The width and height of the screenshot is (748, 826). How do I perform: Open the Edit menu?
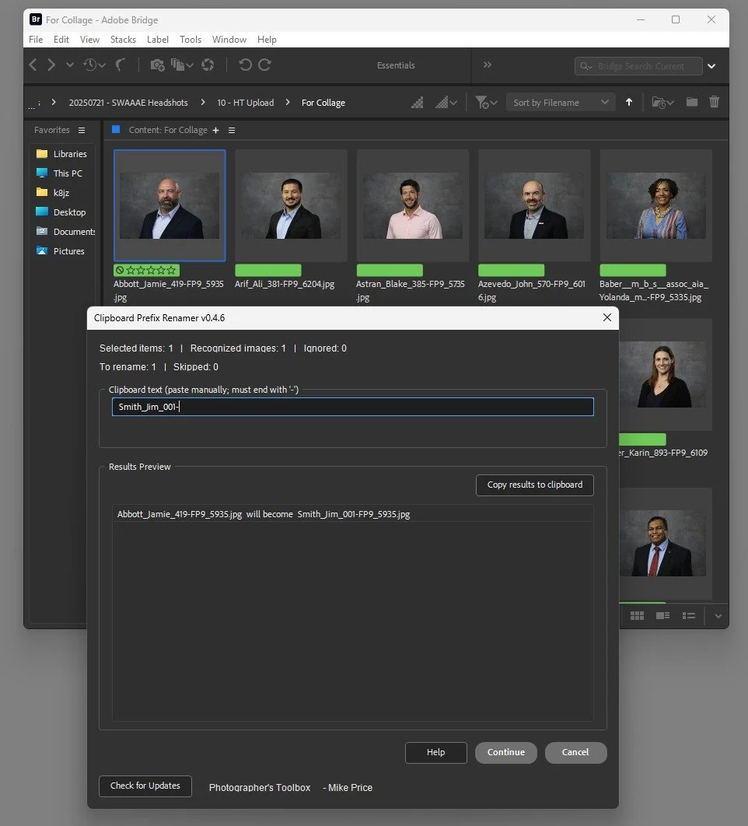click(61, 40)
